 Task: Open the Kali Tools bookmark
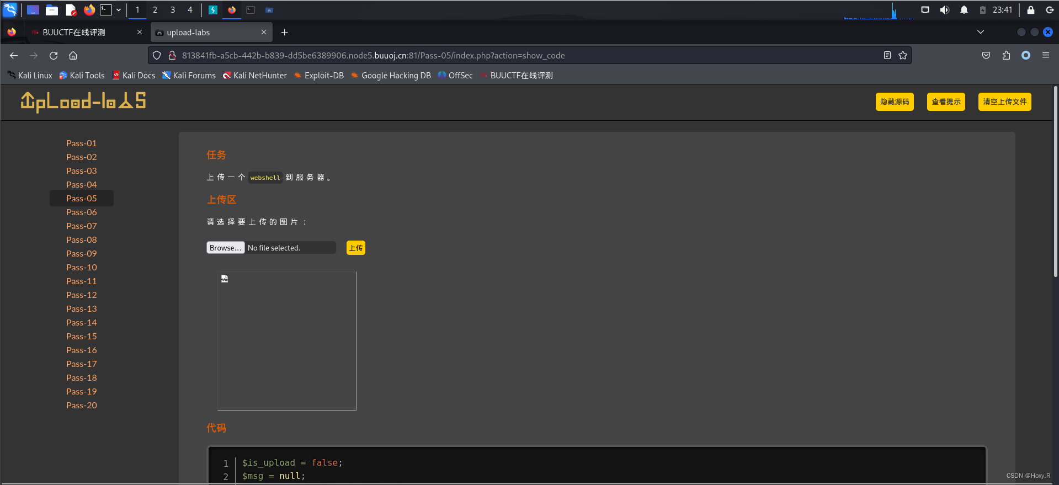pyautogui.click(x=82, y=76)
